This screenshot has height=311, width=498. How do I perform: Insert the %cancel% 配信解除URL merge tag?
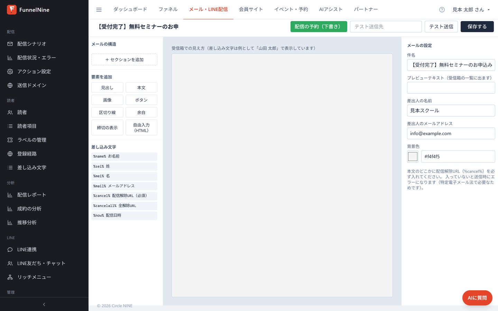click(x=124, y=196)
